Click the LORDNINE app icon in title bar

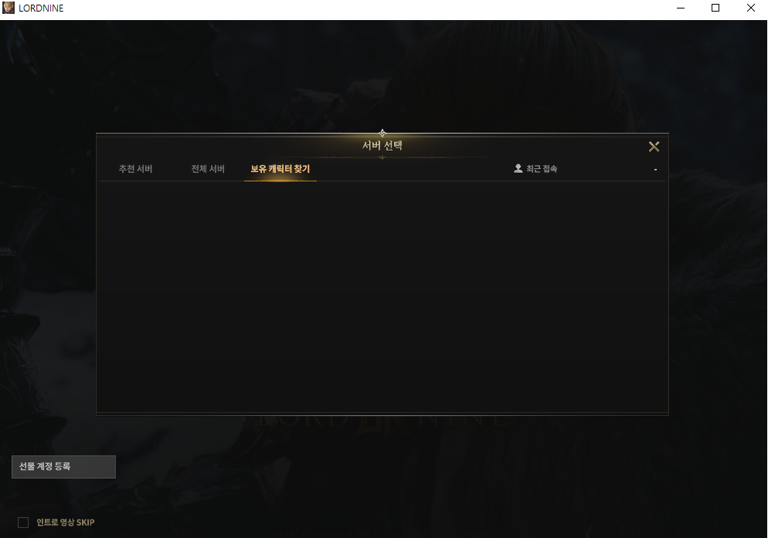point(8,8)
